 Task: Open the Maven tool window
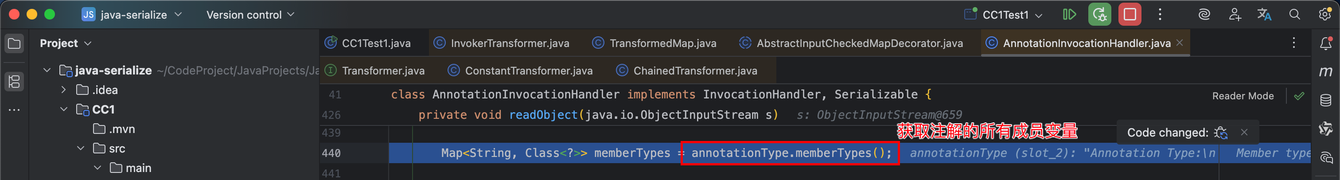1325,72
